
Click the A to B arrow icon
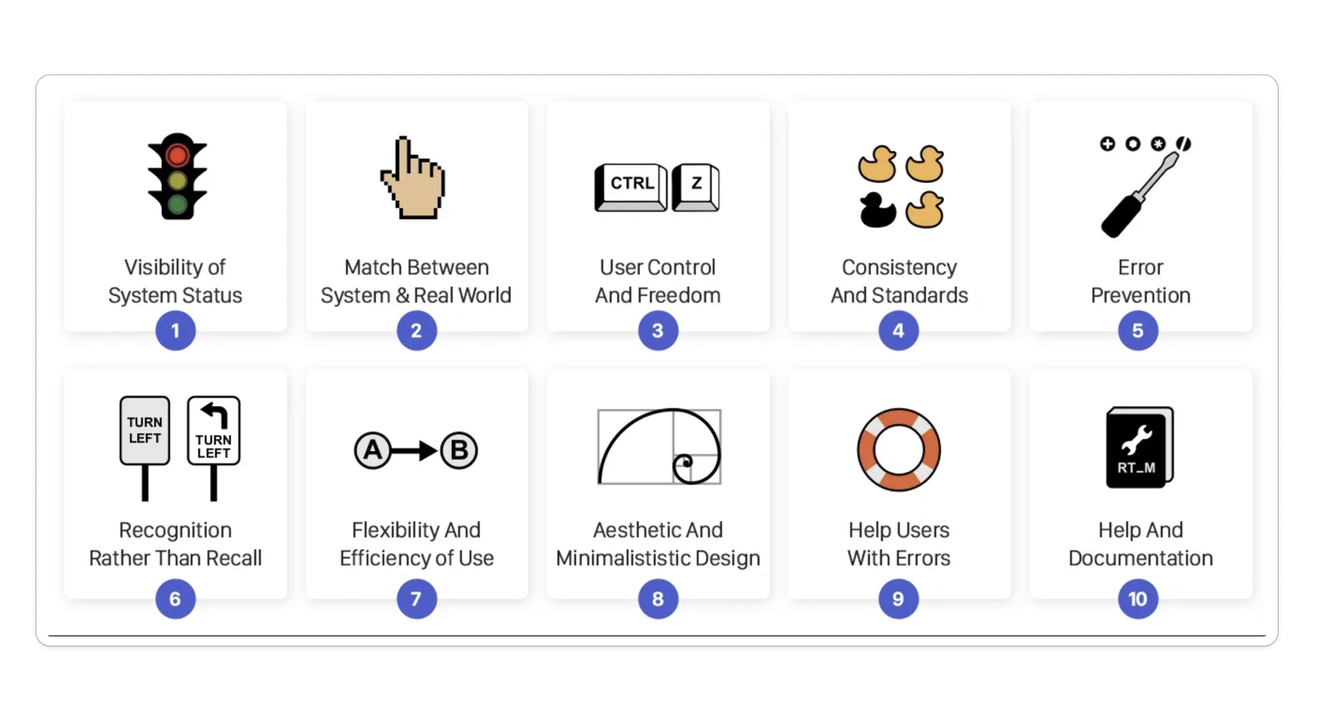pyautogui.click(x=416, y=450)
